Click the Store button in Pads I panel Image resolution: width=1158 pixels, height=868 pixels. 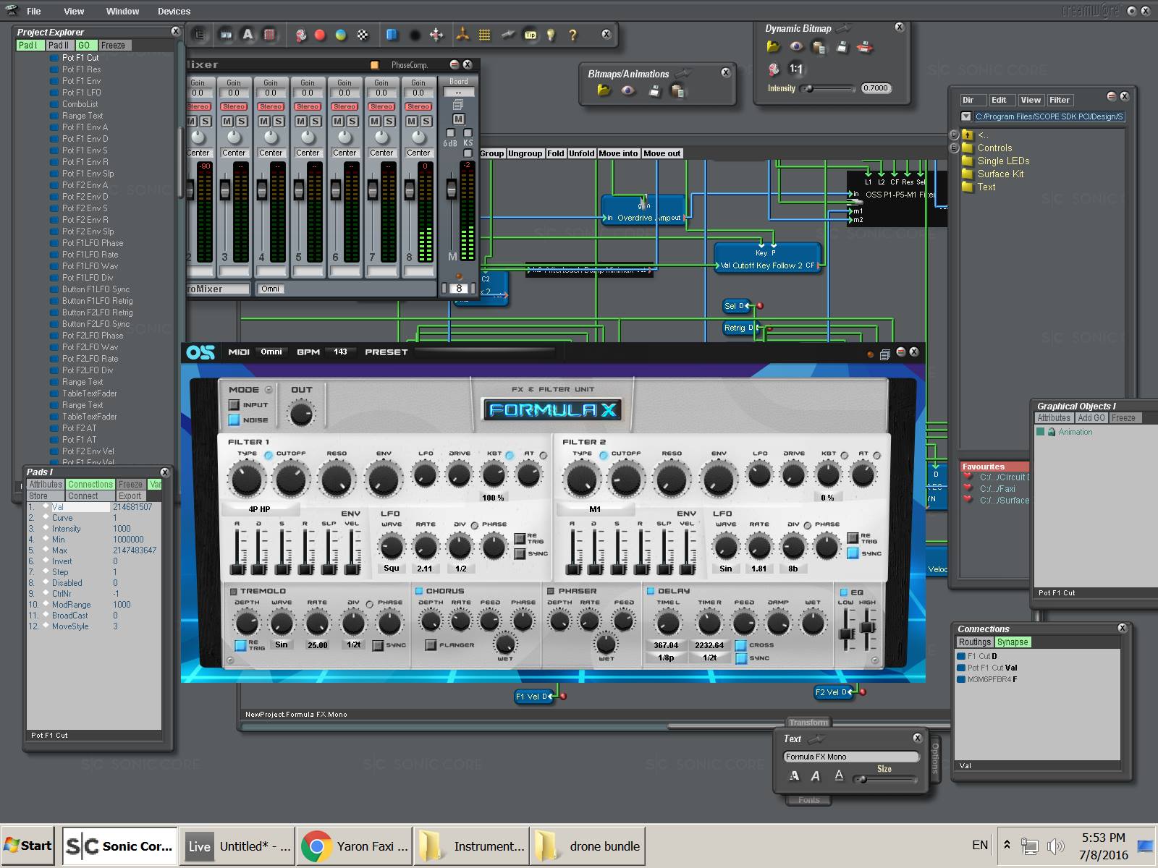pyautogui.click(x=46, y=496)
